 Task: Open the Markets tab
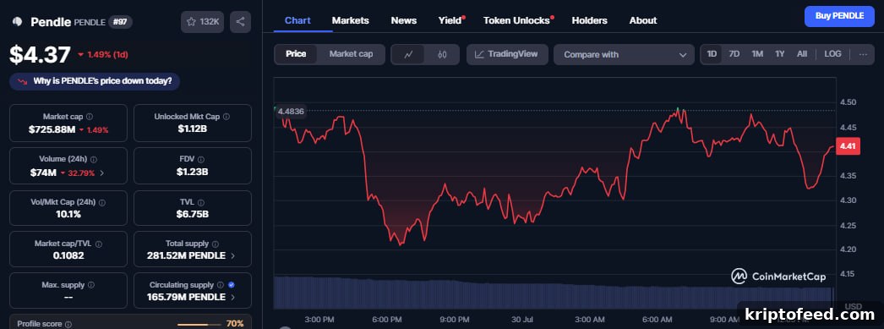tap(350, 20)
